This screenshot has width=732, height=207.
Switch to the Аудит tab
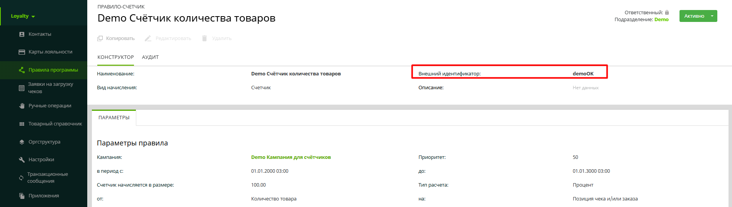point(150,57)
